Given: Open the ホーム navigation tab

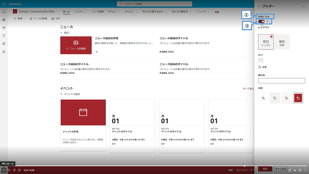Looking at the screenshot, I should 66,12.
